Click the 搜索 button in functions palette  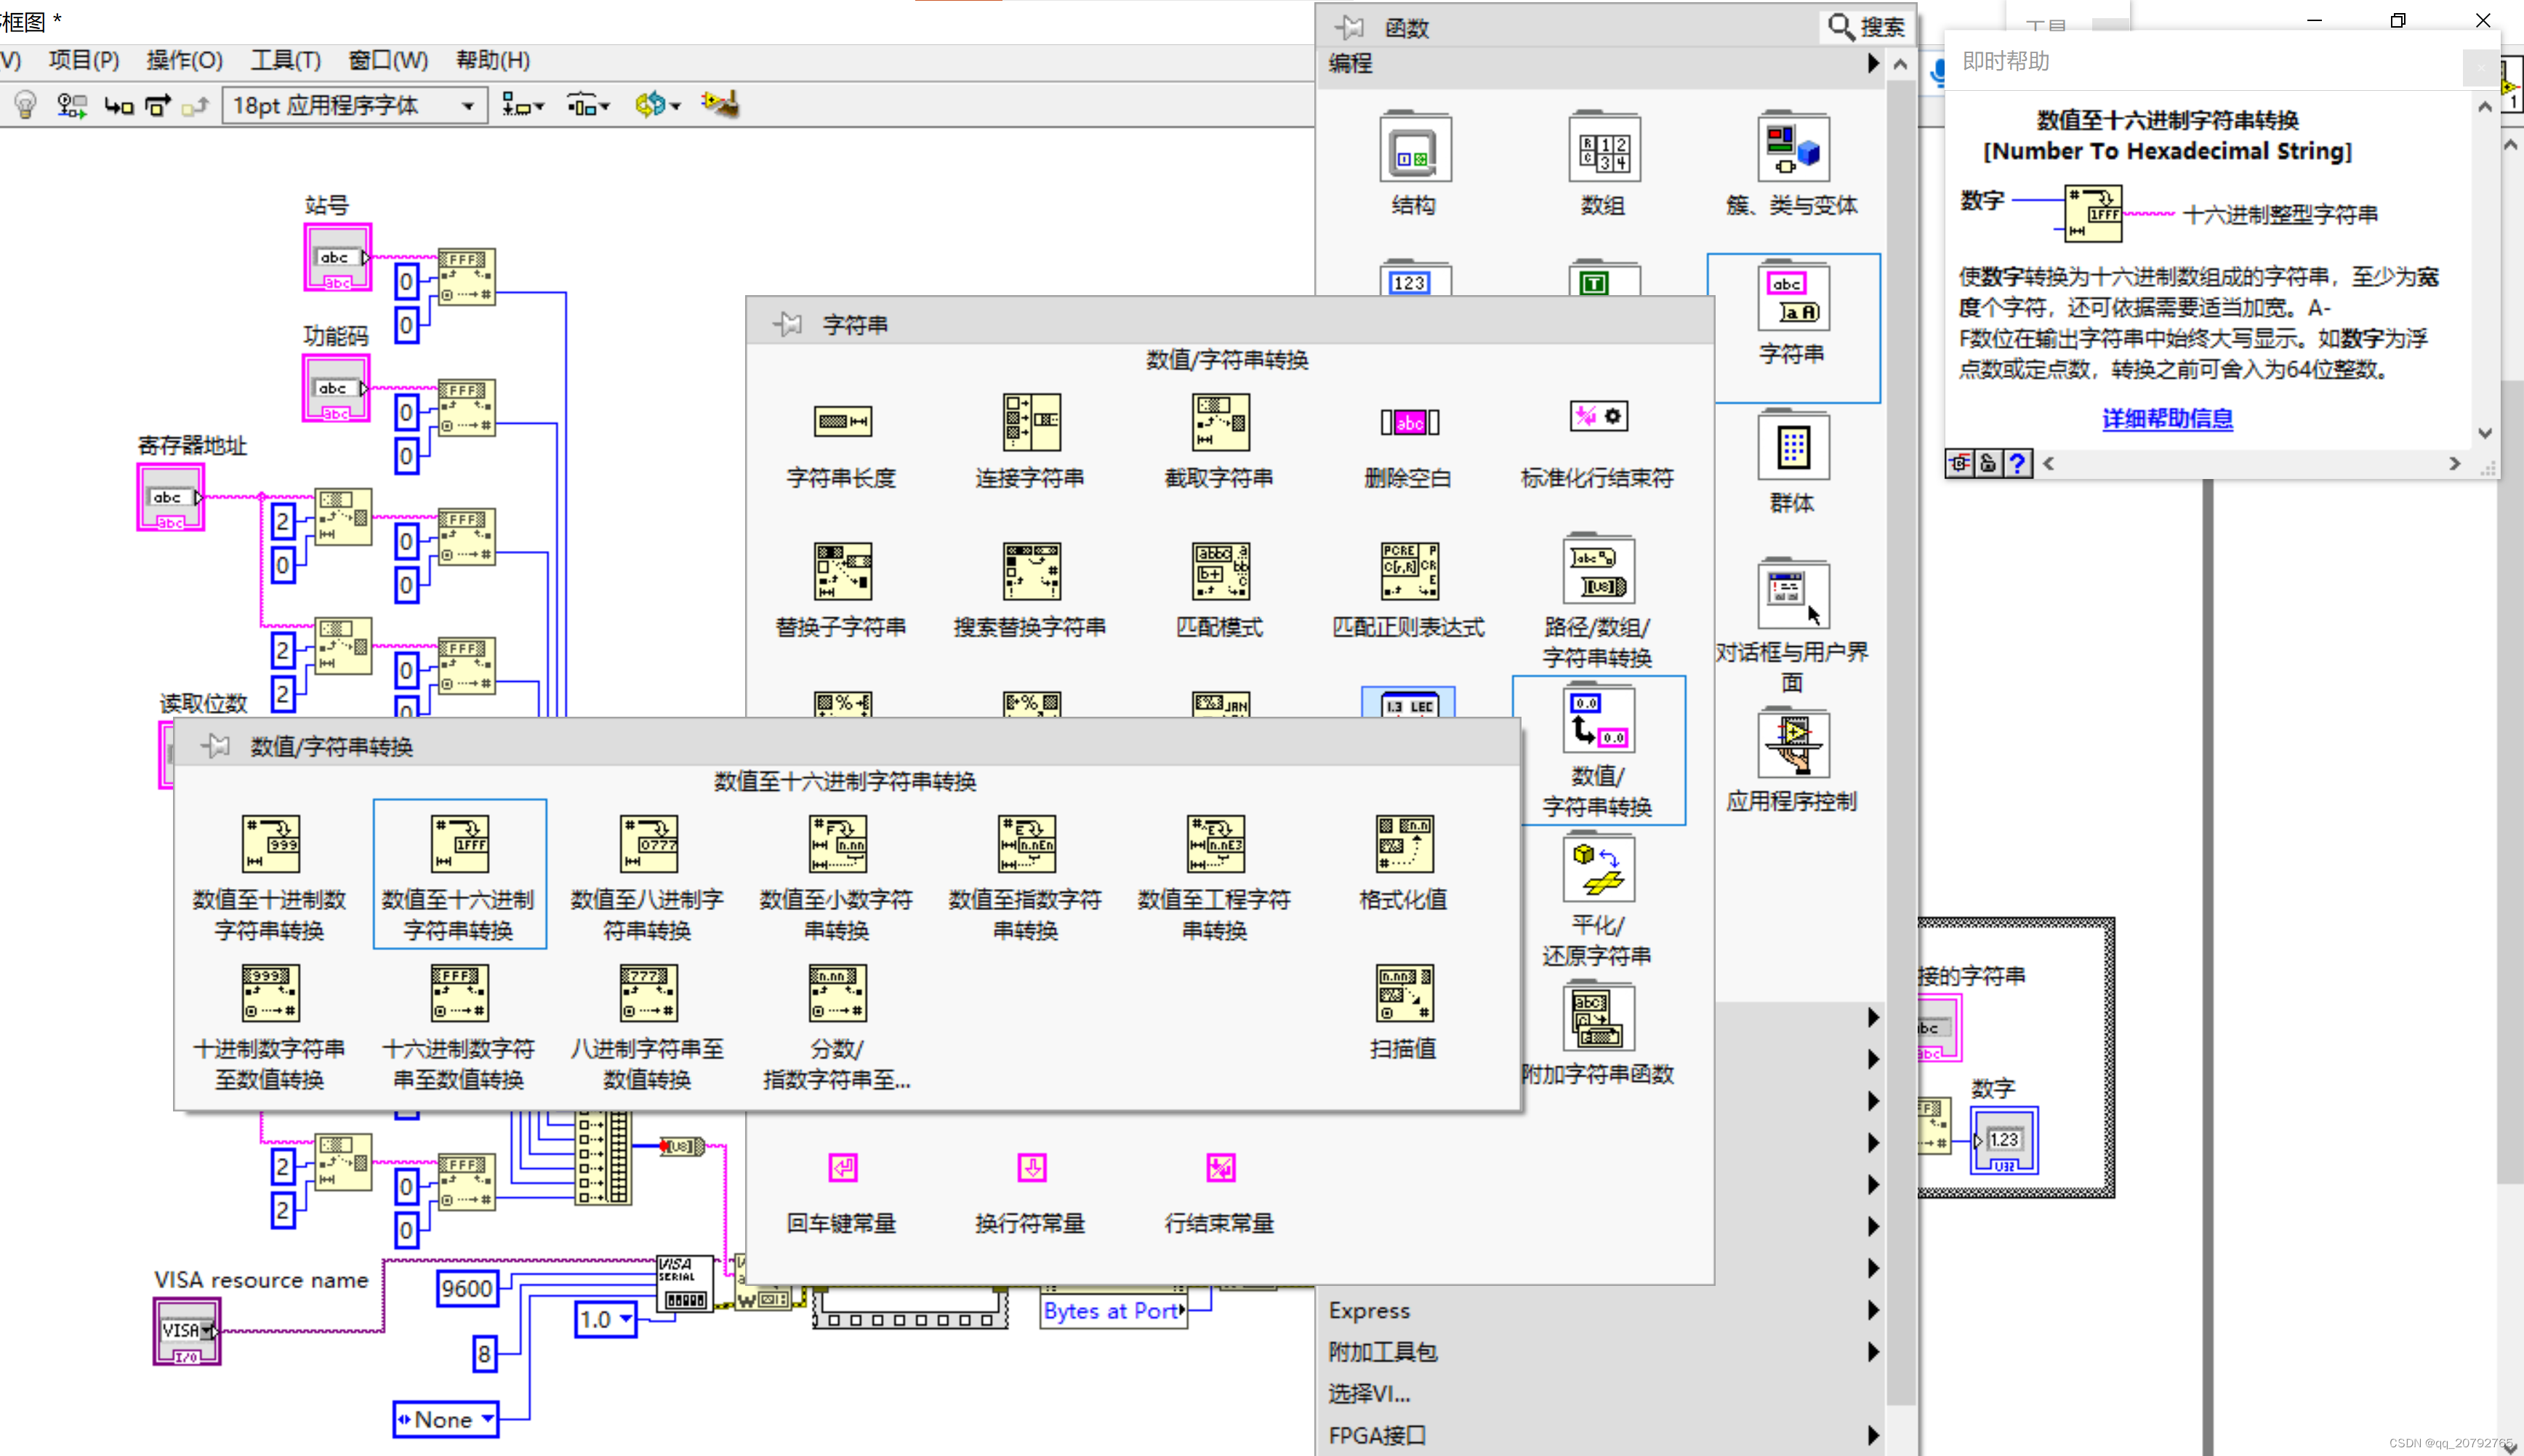1866,27
